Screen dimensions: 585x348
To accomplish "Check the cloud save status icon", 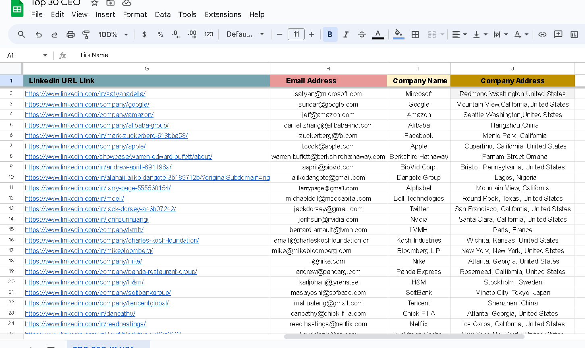I will 127,3.
